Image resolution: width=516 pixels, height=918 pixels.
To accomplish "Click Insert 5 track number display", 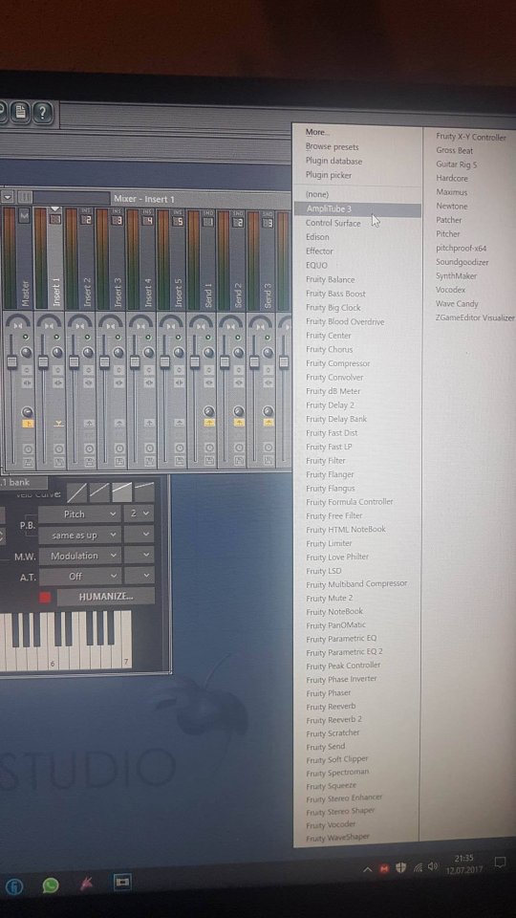I will [x=178, y=221].
